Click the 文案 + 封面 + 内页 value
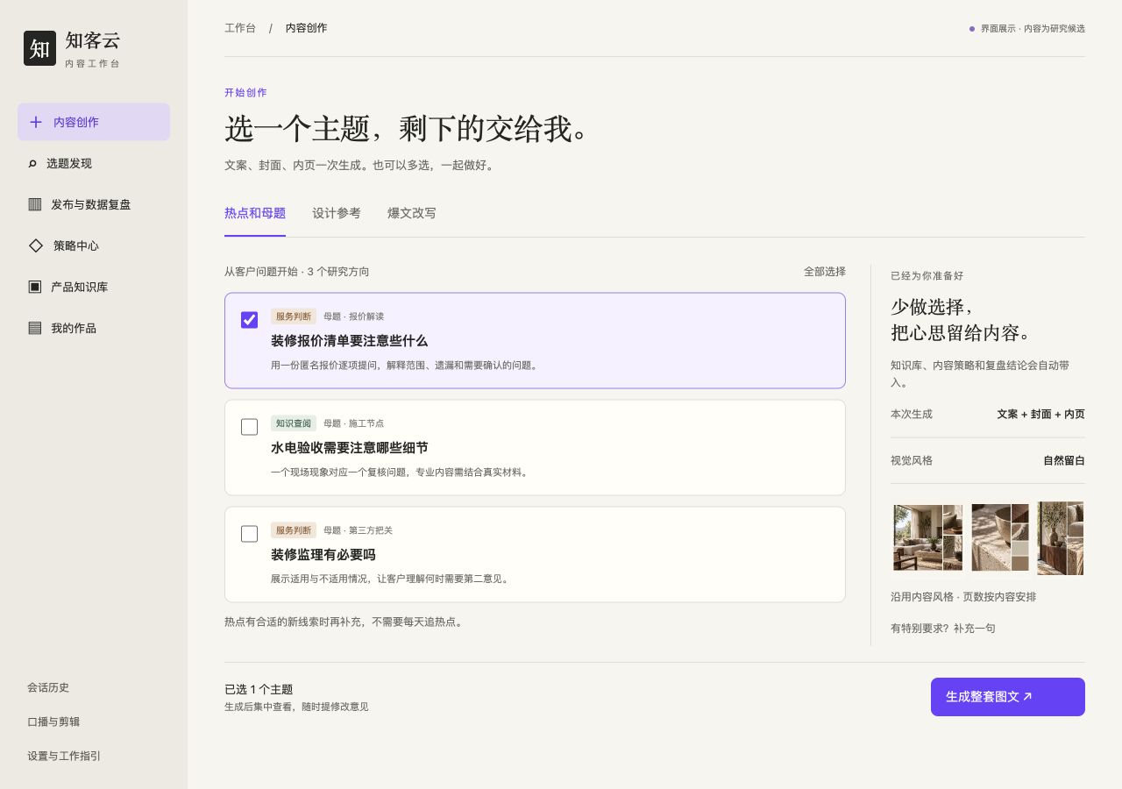This screenshot has height=789, width=1122. [x=1040, y=414]
